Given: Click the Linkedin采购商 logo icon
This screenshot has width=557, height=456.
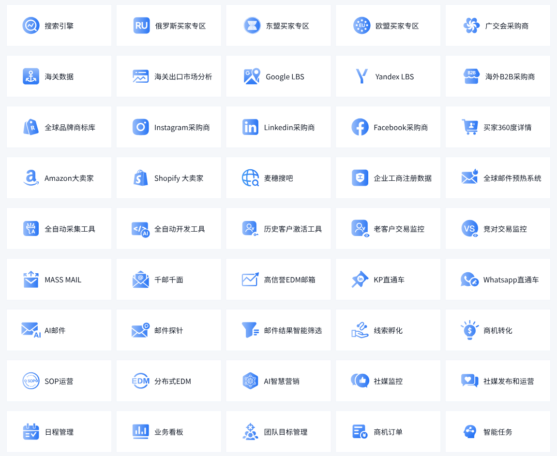Looking at the screenshot, I should pyautogui.click(x=251, y=127).
